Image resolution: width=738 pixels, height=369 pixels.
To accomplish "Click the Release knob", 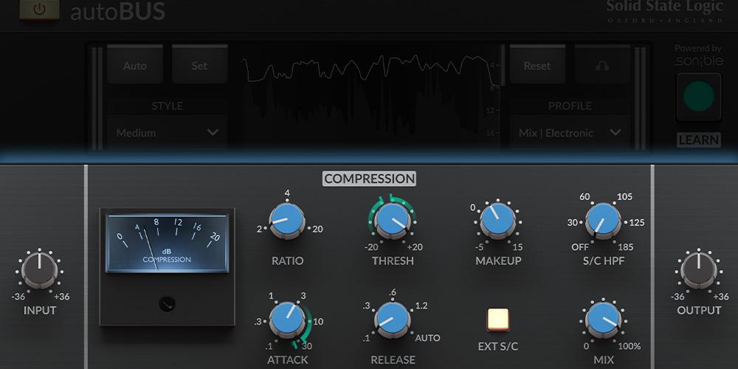I will coord(393,320).
